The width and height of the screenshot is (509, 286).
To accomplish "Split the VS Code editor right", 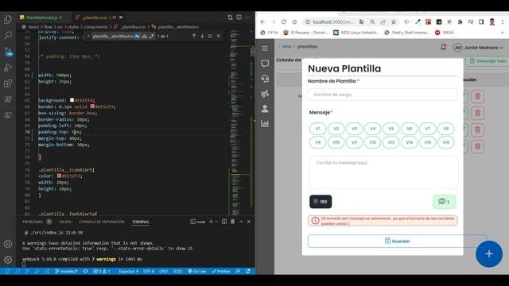I will 239,17.
